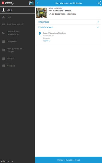Tap the search magnifier icon
The image size is (102, 163).
pyautogui.click(x=4, y=33)
